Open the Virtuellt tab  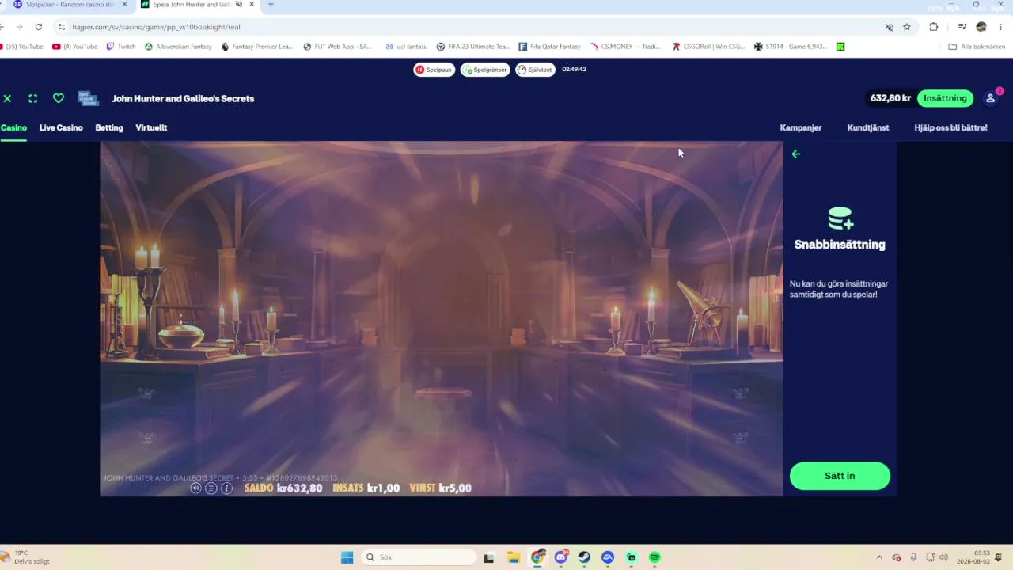[151, 127]
